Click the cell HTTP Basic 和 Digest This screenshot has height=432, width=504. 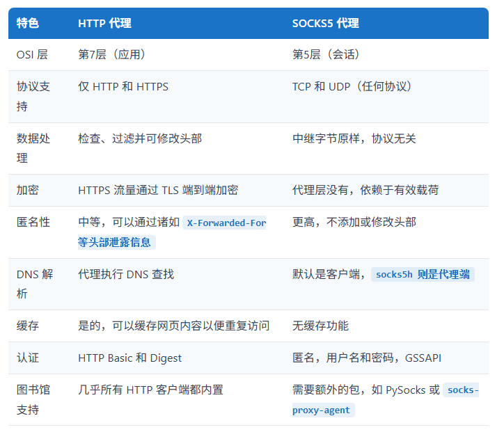(x=130, y=358)
